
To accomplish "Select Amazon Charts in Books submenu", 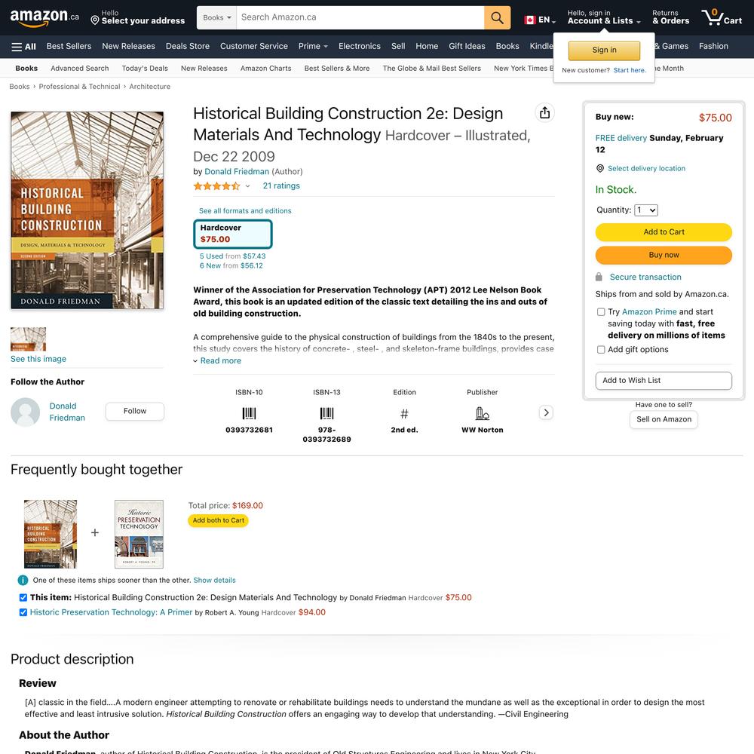I will [x=266, y=69].
